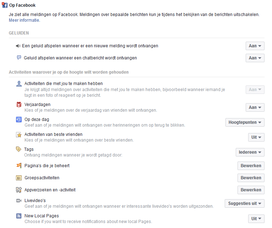This screenshot has width=272, height=228.
Task: Click the tag icon beside Tags
Action: pos(19,149)
